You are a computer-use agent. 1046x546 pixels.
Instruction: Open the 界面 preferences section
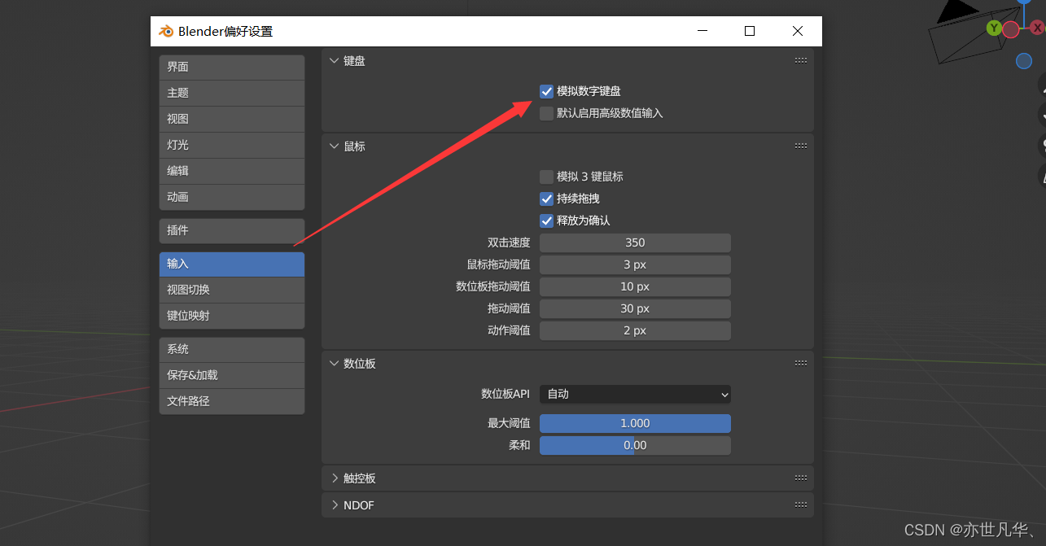pos(232,67)
